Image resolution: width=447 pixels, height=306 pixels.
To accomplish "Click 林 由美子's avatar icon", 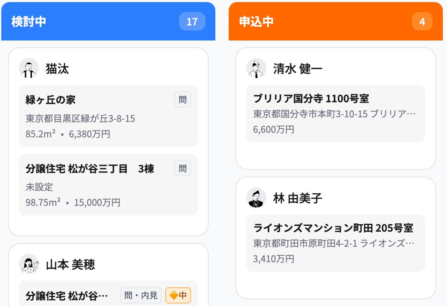I will 257,197.
